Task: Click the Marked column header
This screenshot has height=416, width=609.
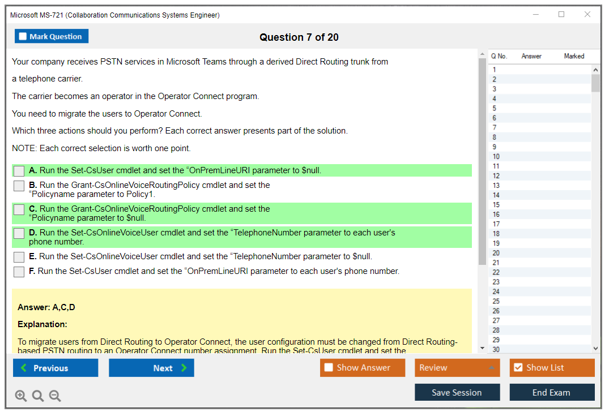Action: point(574,56)
